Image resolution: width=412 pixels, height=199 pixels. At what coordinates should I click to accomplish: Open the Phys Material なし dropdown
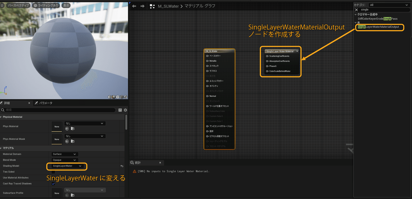(85, 123)
